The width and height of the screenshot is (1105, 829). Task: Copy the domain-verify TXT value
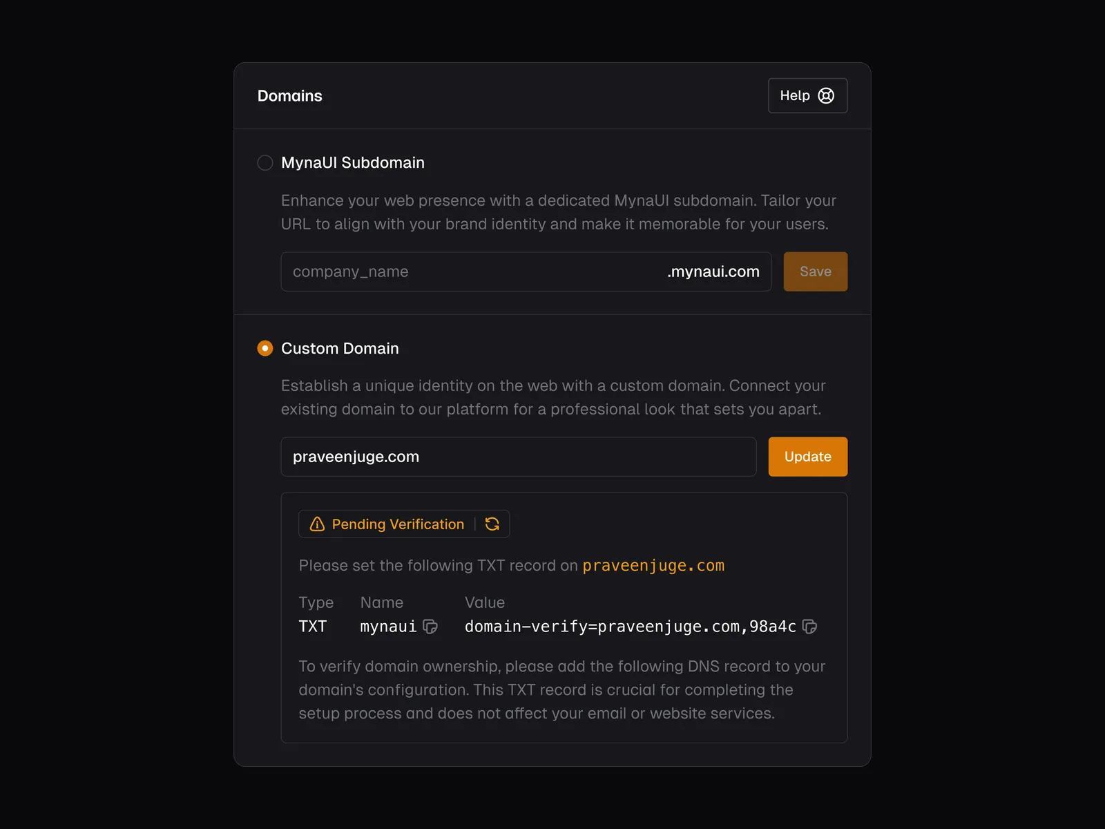tap(809, 627)
